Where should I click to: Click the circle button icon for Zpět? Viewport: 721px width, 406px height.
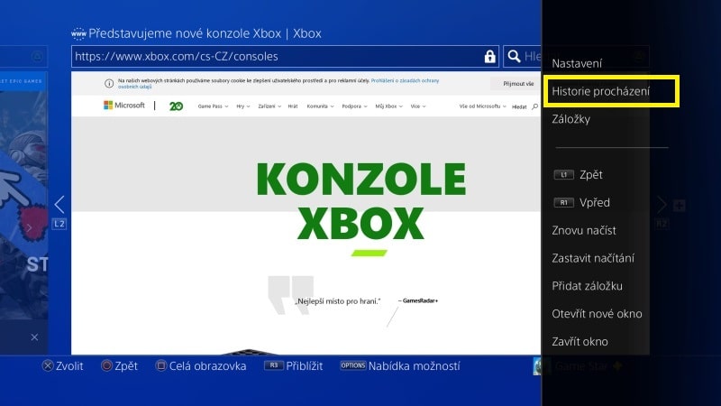click(106, 366)
